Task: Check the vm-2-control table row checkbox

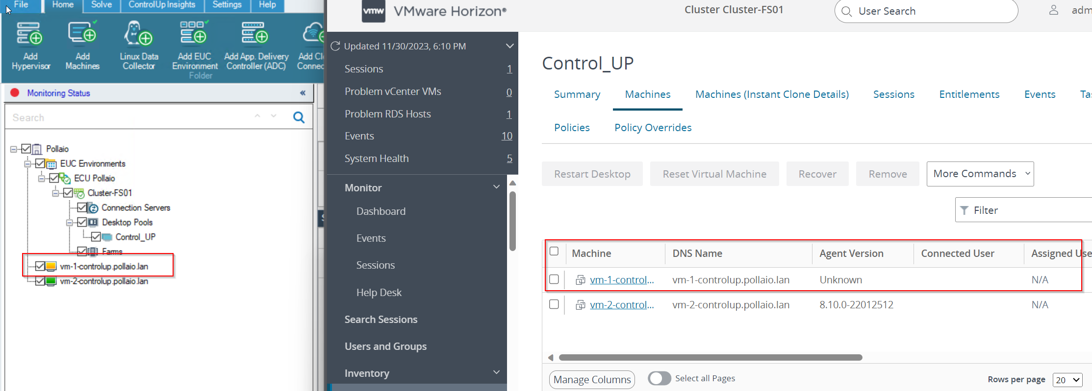Action: point(554,304)
